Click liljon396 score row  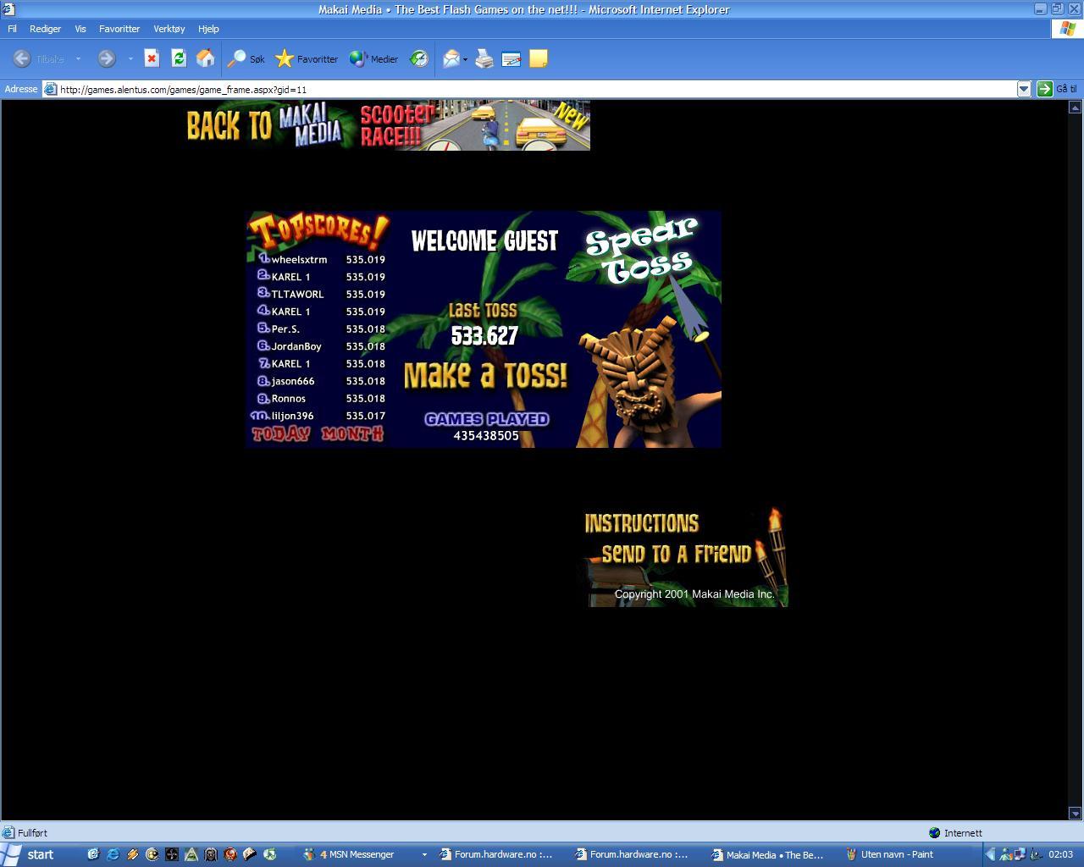tap(318, 416)
